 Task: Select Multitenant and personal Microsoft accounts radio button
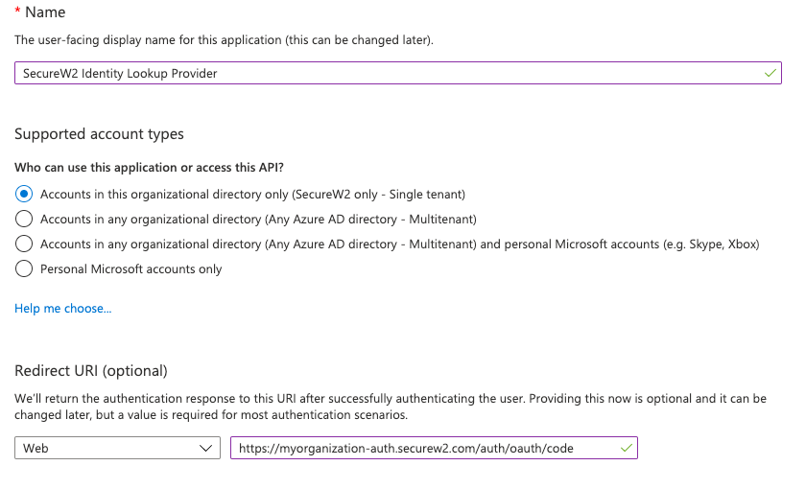pos(24,244)
